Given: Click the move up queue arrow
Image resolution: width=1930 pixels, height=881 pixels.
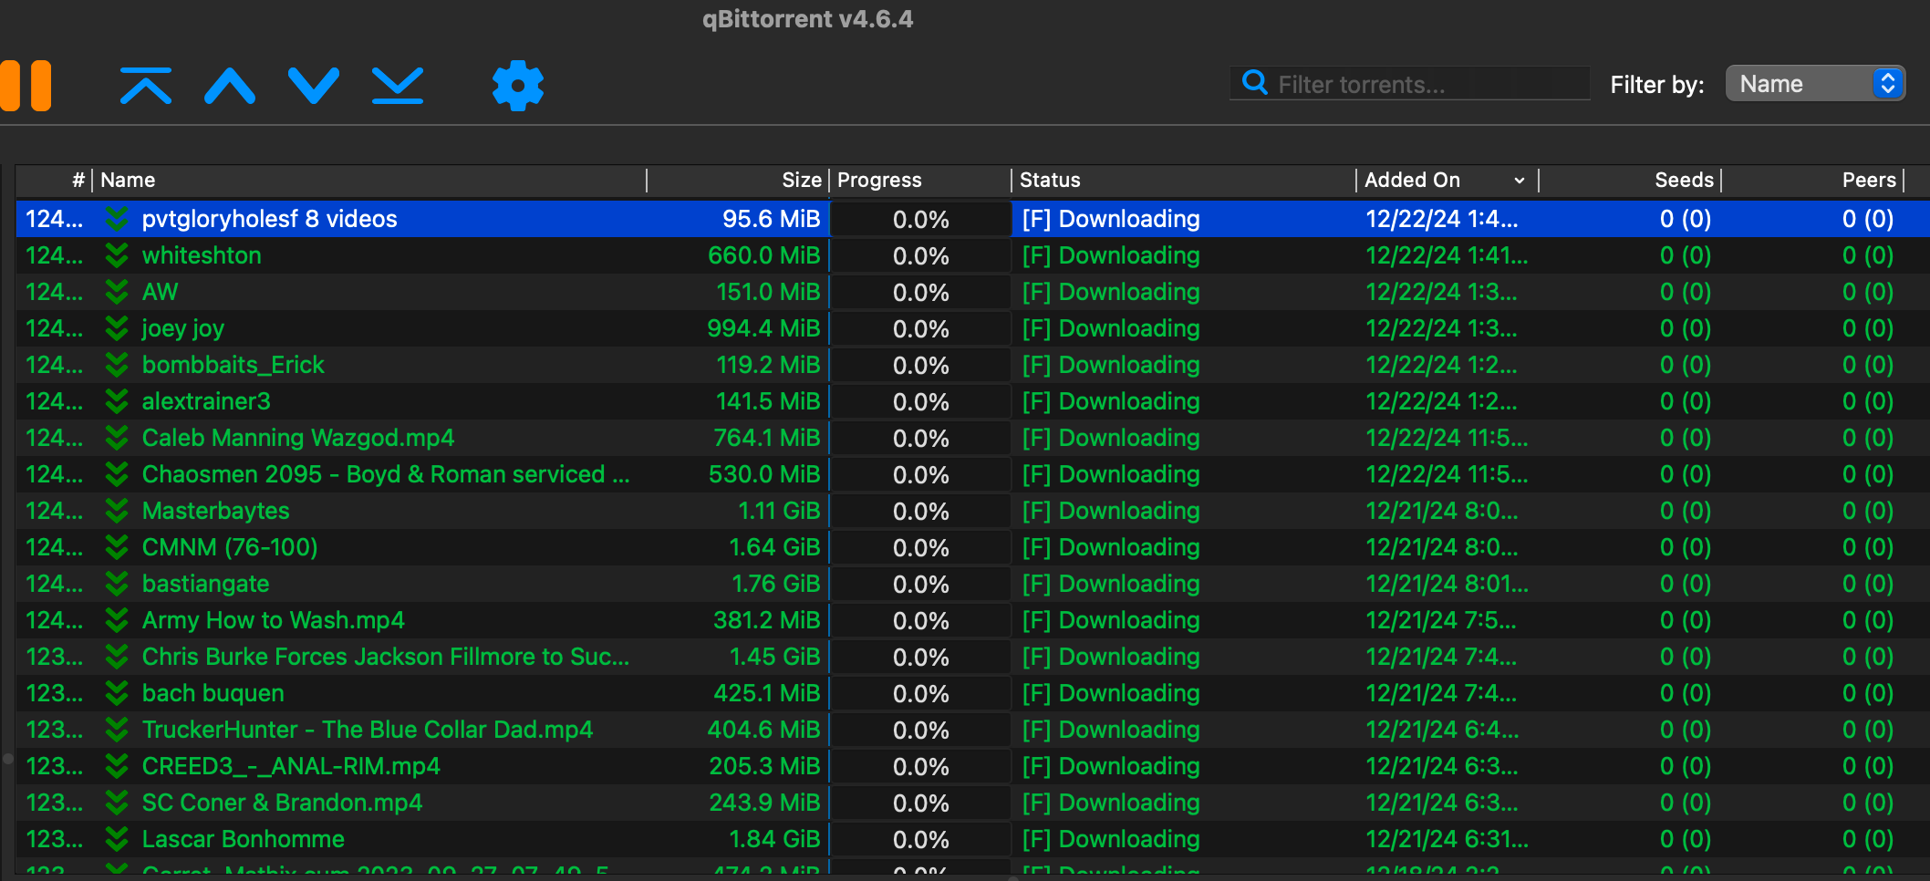Looking at the screenshot, I should click(230, 86).
